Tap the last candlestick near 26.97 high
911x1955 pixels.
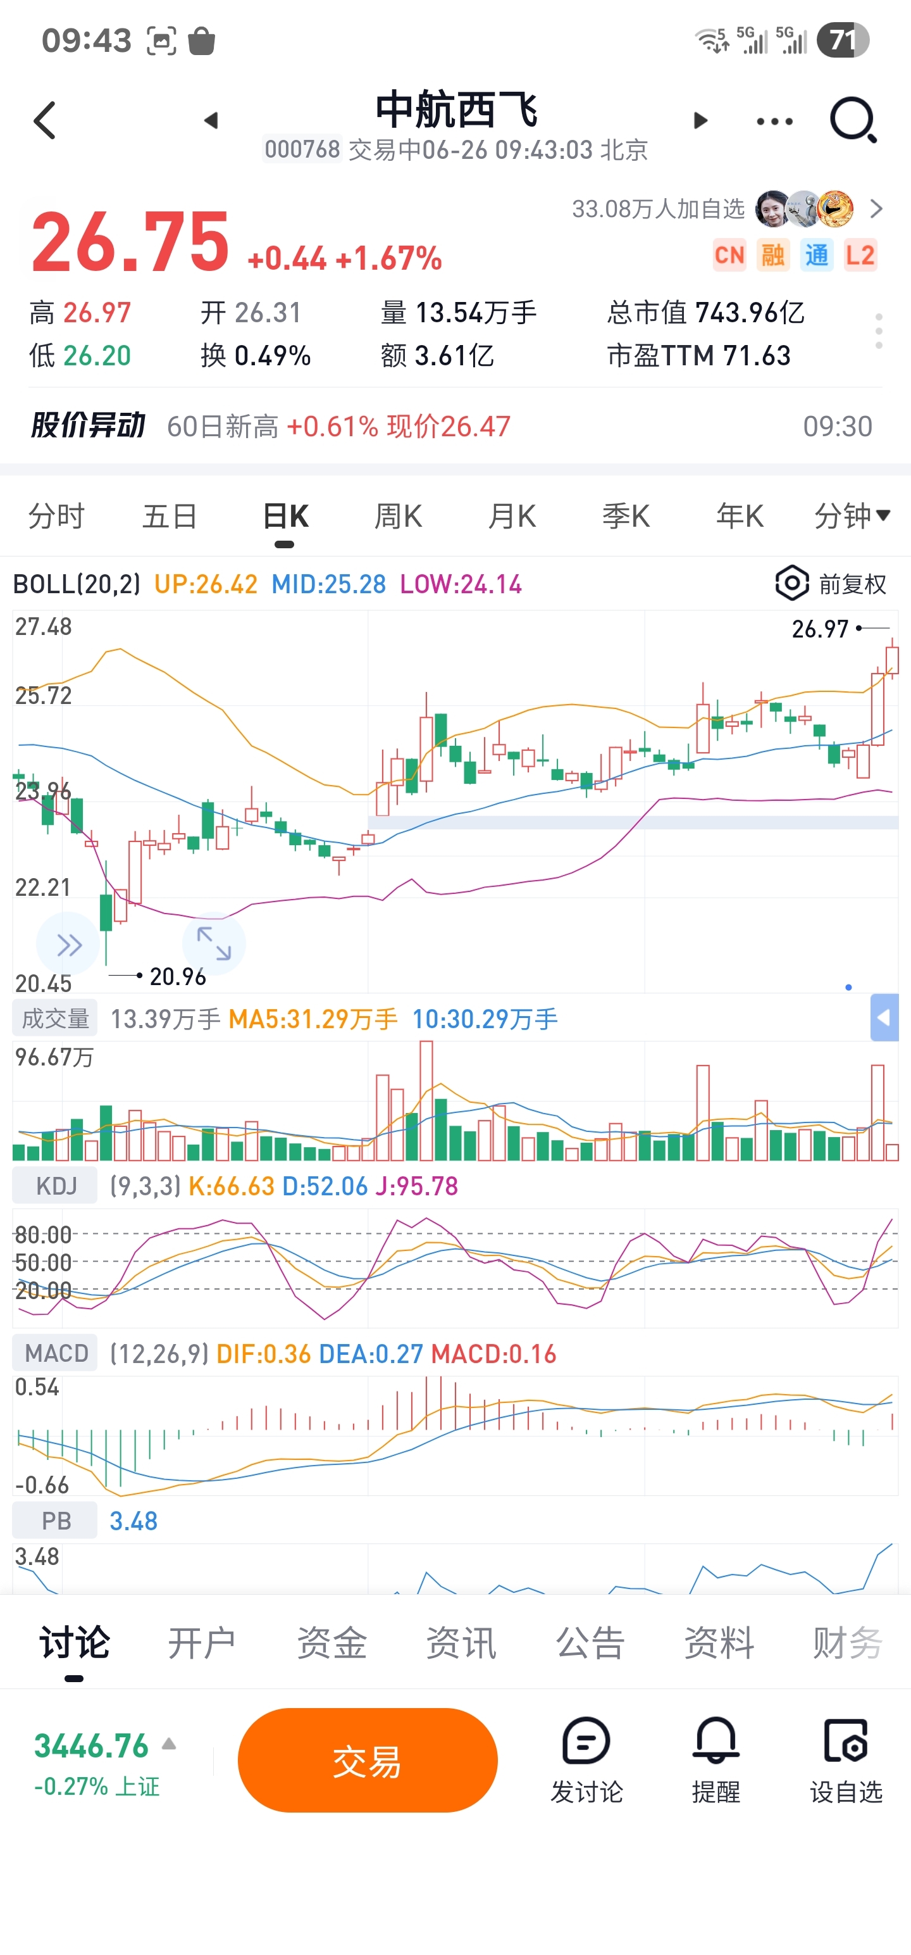(x=892, y=660)
